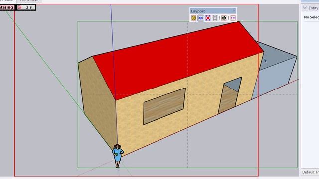Open the Default Tray tab
The height and width of the screenshot is (179, 319).
pos(310,172)
